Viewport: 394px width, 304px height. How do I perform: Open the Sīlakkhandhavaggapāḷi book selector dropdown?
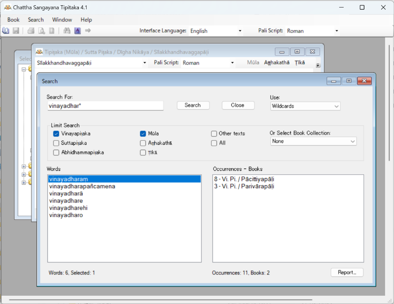[x=144, y=63]
